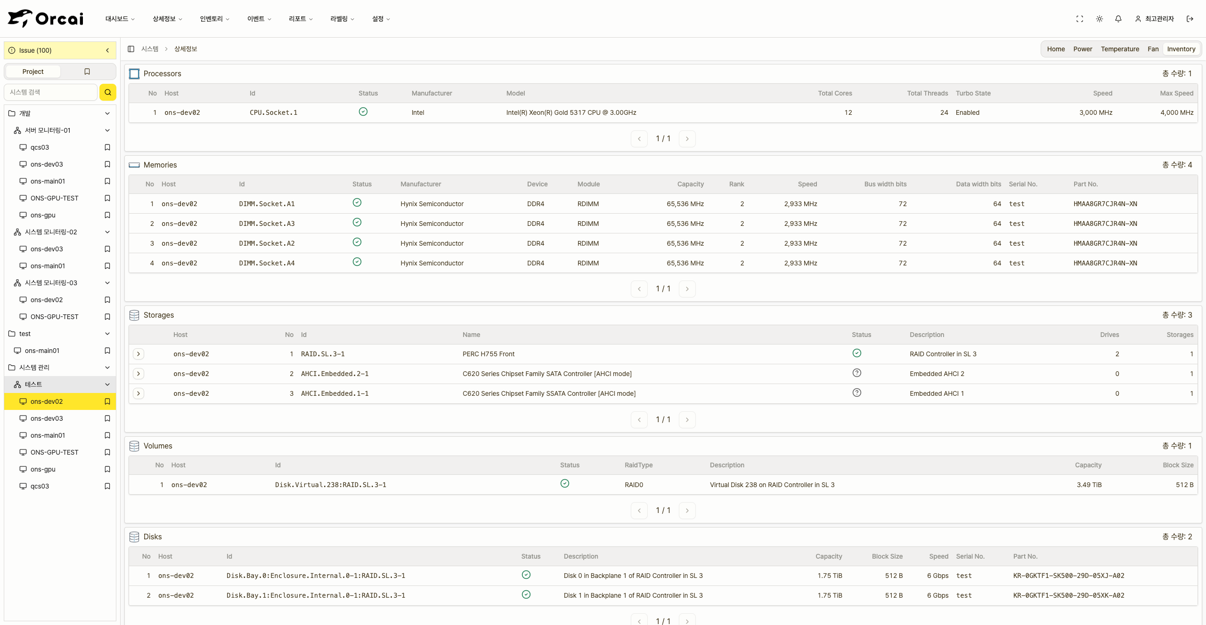Image resolution: width=1206 pixels, height=625 pixels.
Task: Click the Orcai logo
Action: (x=46, y=19)
